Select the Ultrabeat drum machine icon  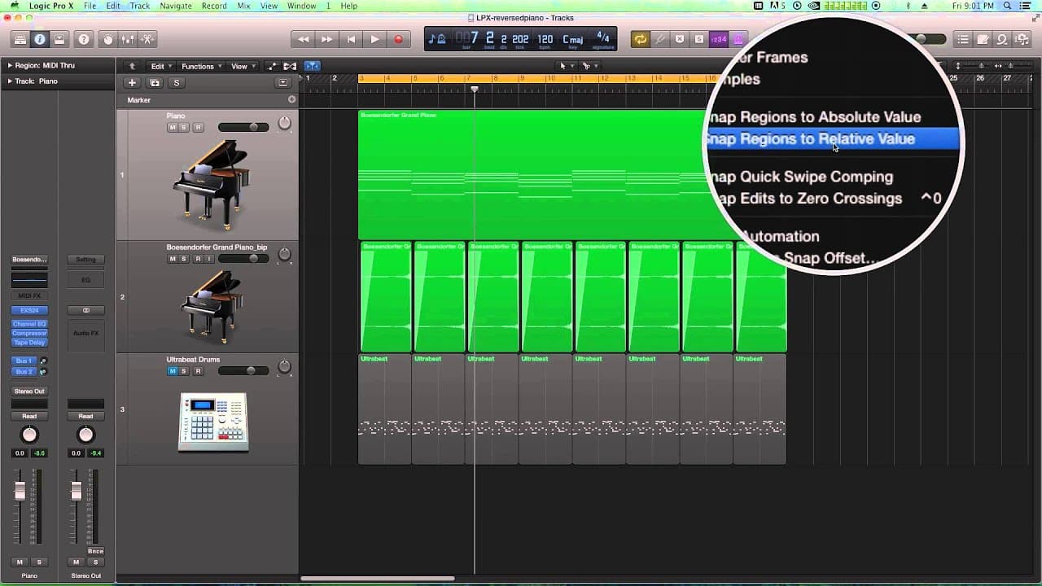[213, 422]
